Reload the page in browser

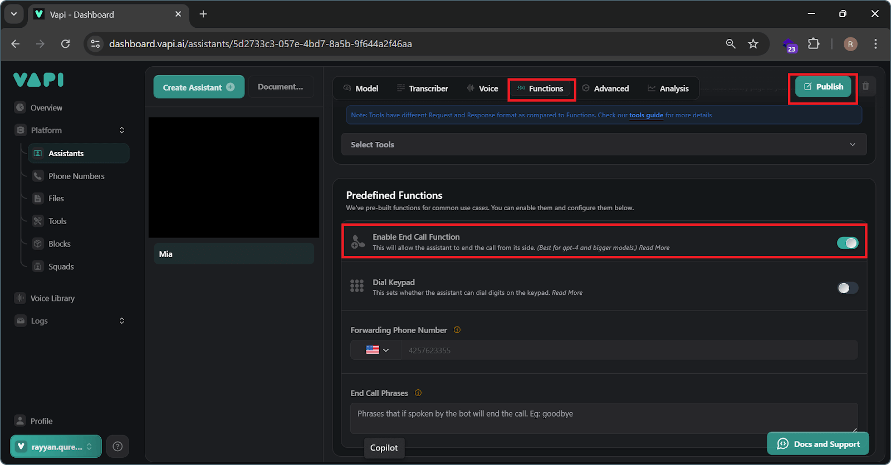click(65, 44)
